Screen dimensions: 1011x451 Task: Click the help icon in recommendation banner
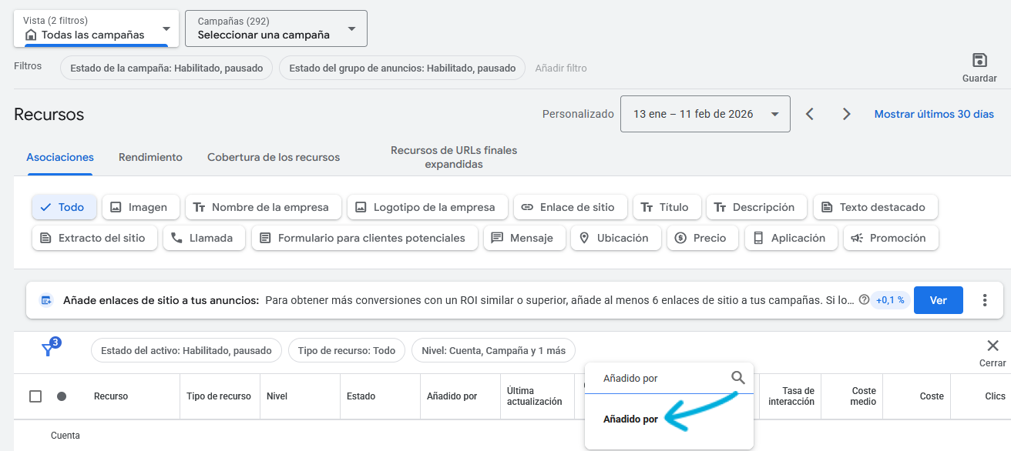pyautogui.click(x=864, y=300)
